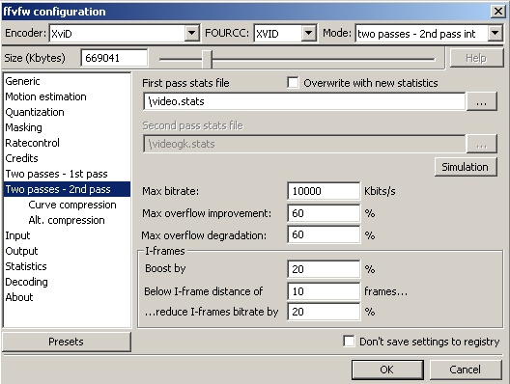
Task: Browse for first pass stats file
Action: pyautogui.click(x=481, y=101)
